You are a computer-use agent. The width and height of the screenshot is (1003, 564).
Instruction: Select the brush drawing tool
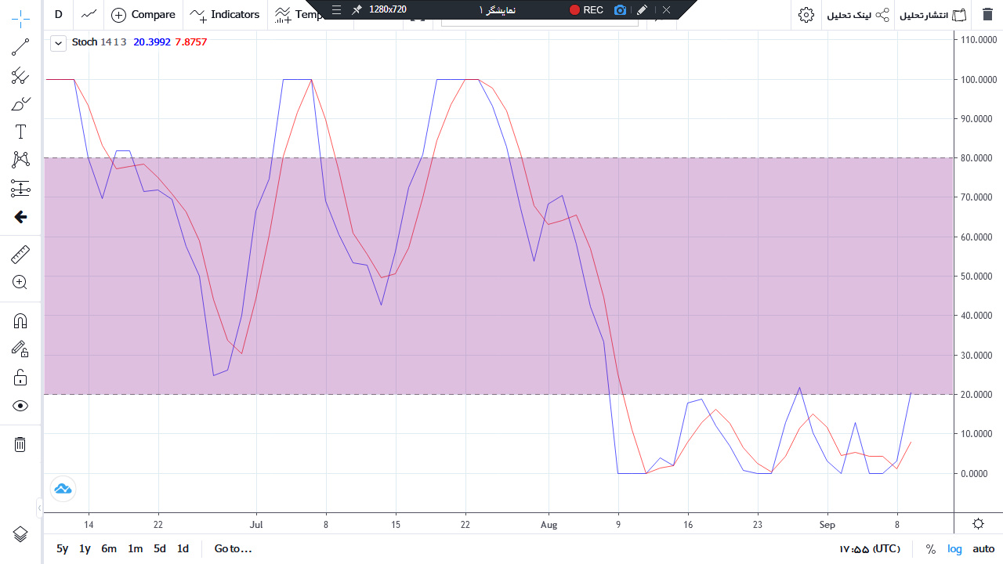tap(20, 104)
